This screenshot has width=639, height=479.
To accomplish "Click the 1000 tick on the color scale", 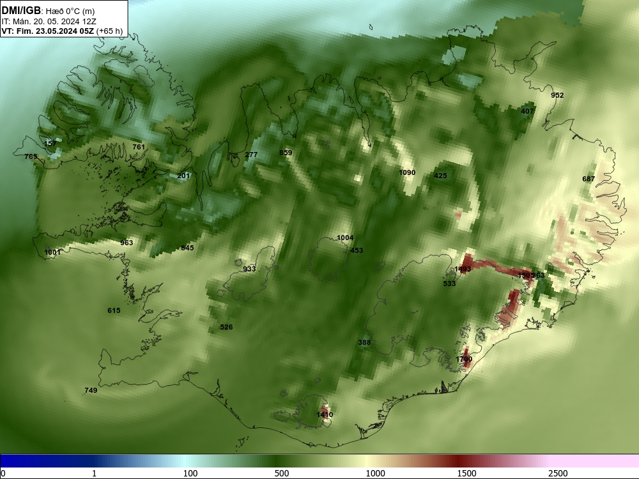I will 375,473.
